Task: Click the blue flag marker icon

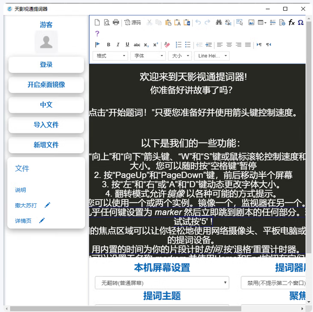Action: click(97, 44)
